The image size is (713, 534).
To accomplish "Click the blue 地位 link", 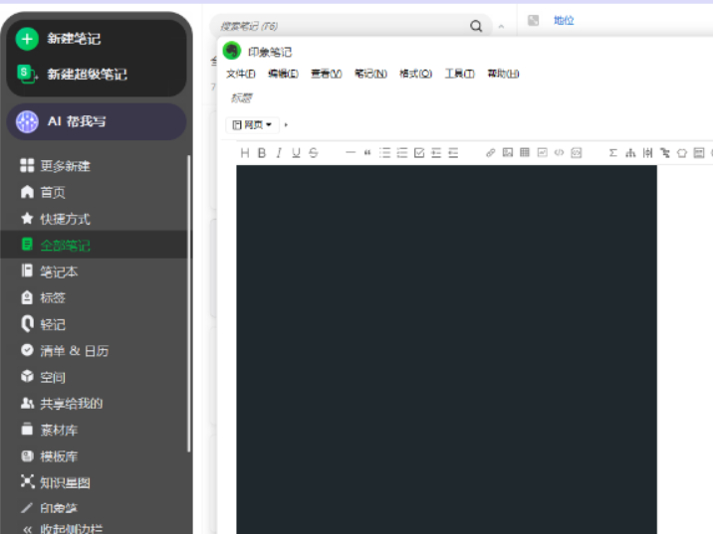I will click(x=564, y=21).
